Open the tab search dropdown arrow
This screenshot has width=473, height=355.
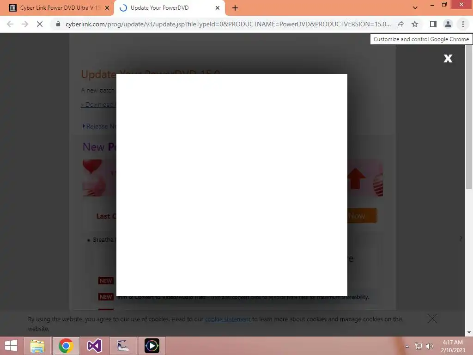pos(415,8)
